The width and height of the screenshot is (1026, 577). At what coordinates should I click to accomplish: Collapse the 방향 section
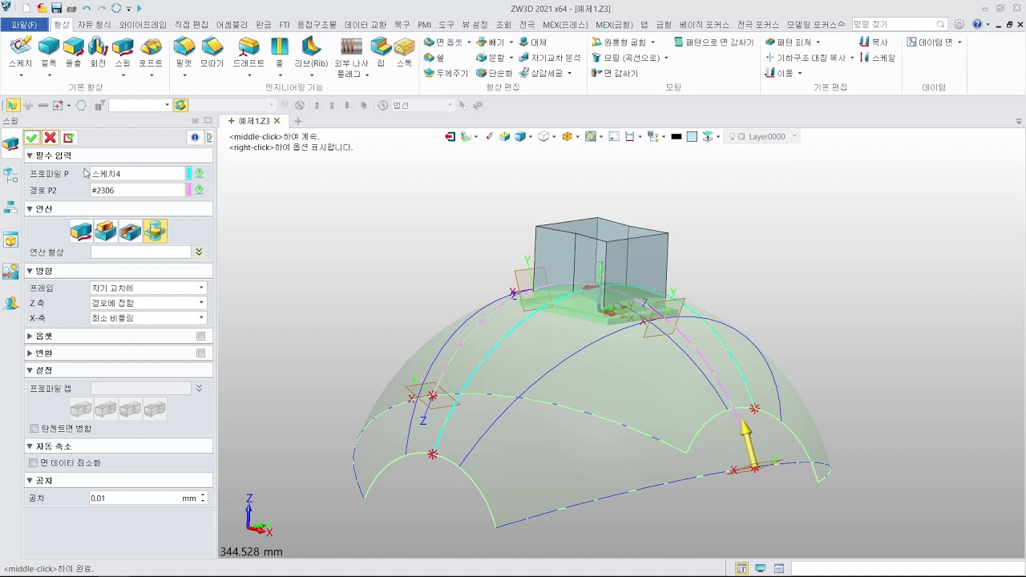tap(30, 271)
